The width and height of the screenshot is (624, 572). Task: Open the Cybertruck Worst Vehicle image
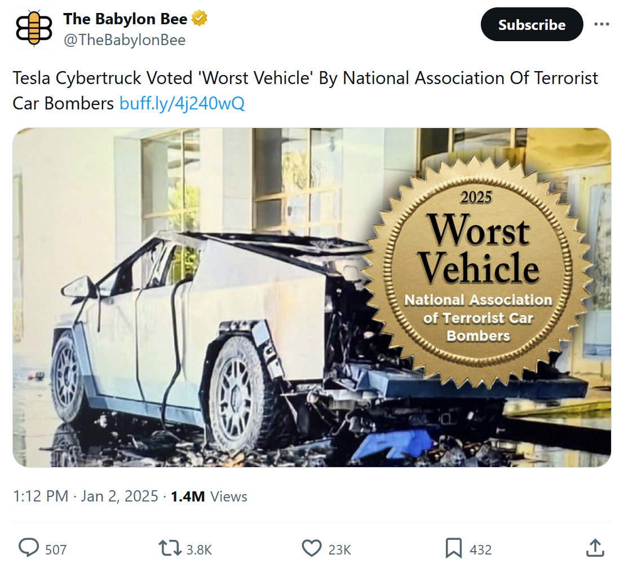point(312,297)
